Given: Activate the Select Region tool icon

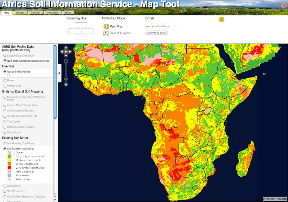Looking at the screenshot, I should (106, 33).
